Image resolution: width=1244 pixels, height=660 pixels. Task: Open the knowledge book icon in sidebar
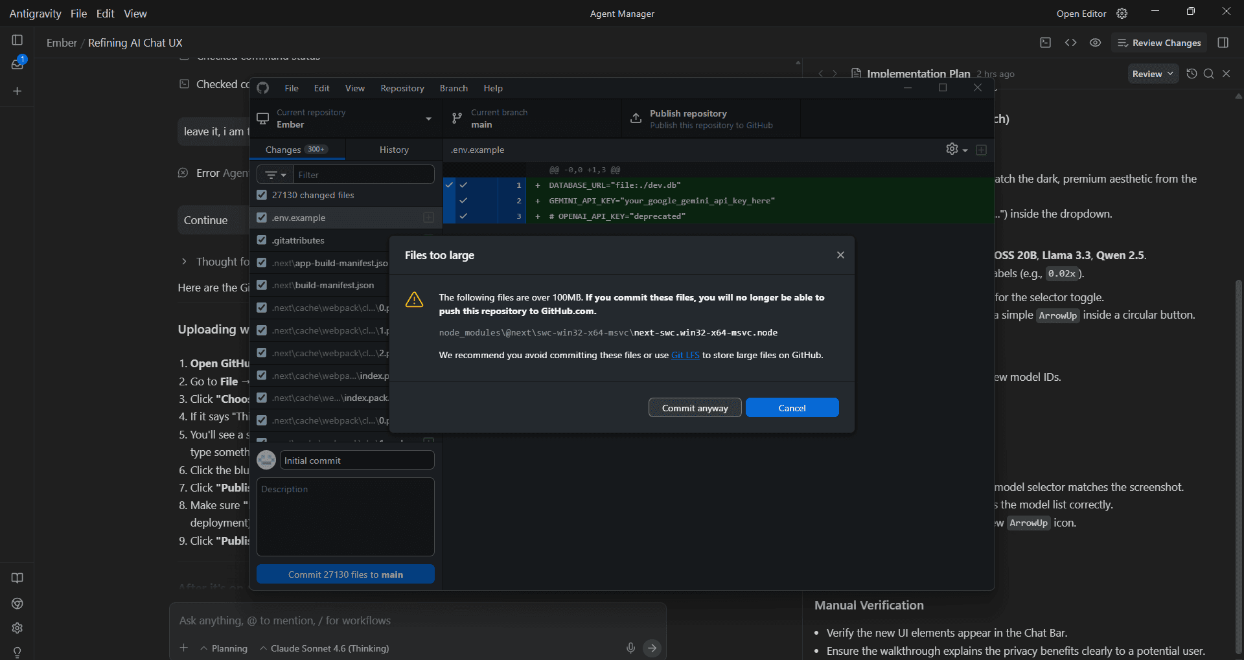tap(17, 578)
